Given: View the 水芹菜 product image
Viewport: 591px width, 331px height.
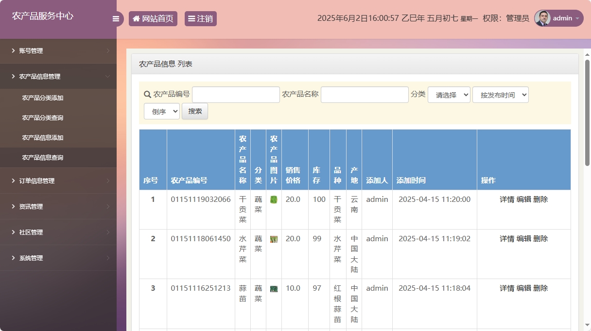Looking at the screenshot, I should coord(274,239).
